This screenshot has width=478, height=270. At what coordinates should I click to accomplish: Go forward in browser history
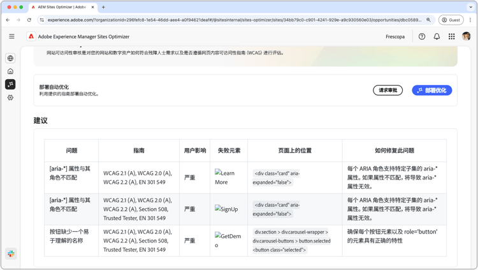pos(18,20)
